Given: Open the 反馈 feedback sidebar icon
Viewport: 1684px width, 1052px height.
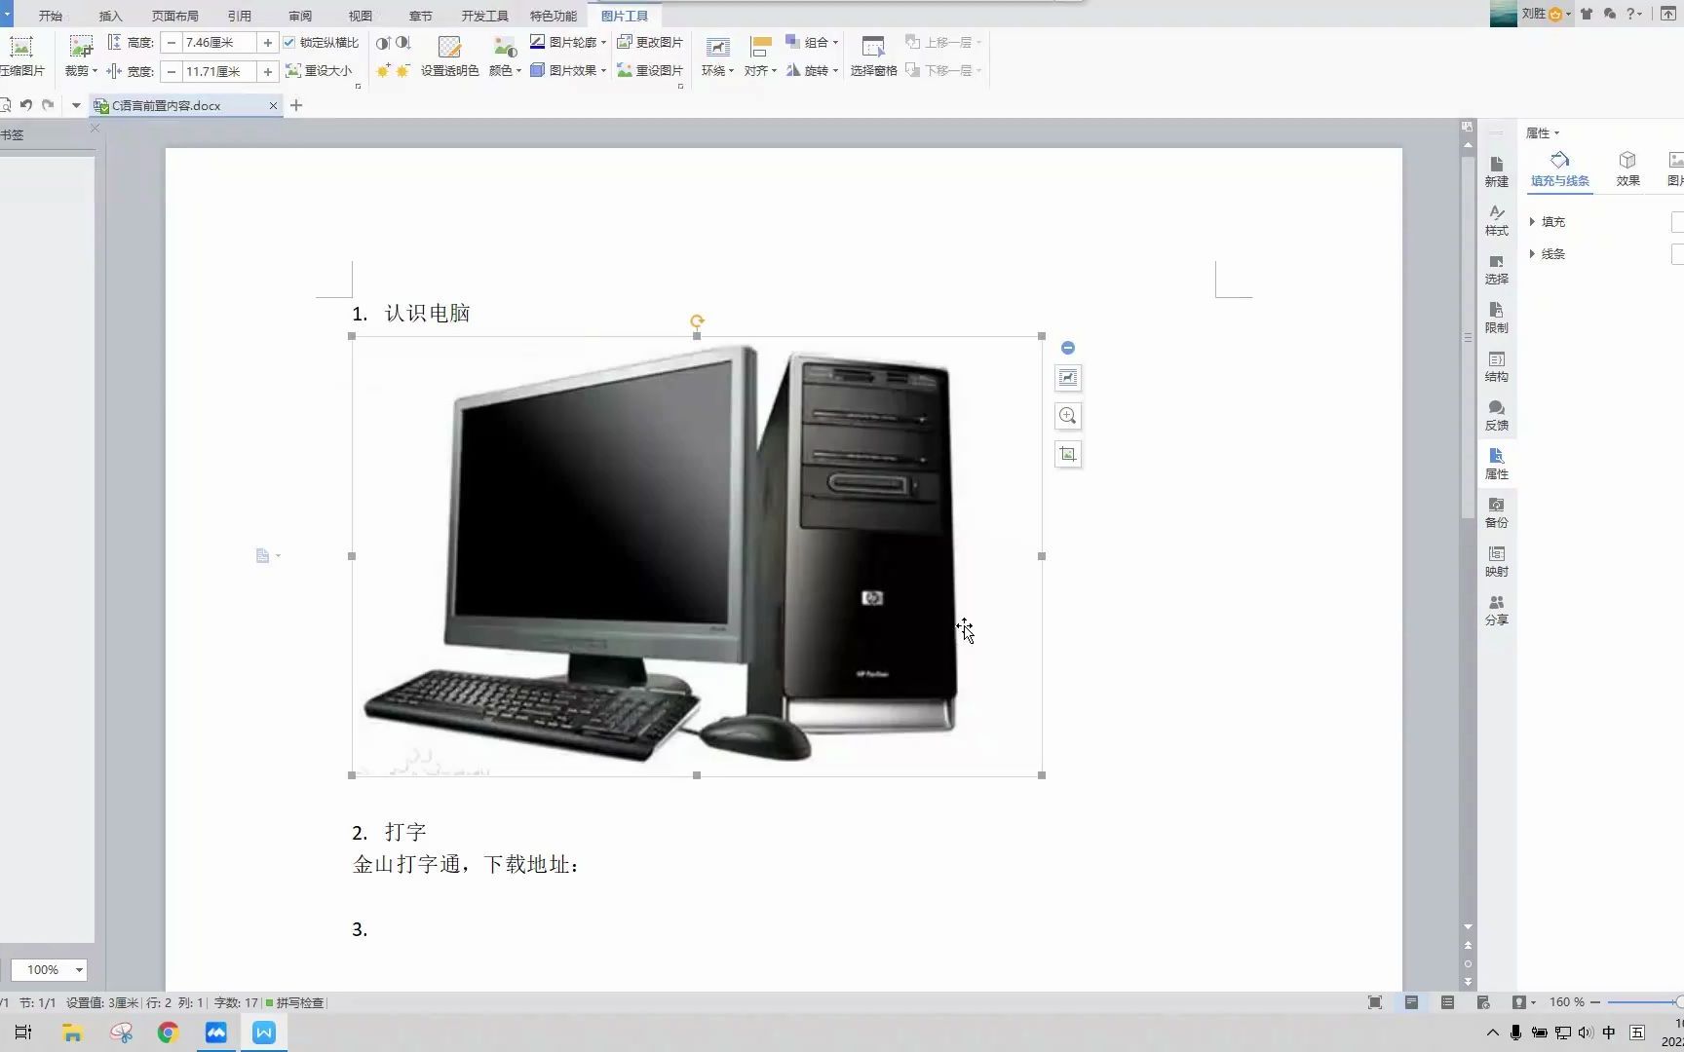Looking at the screenshot, I should pyautogui.click(x=1496, y=415).
